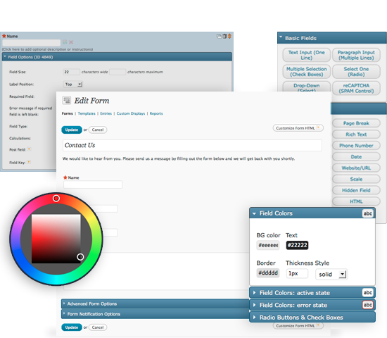Click the abc preview badge on Field Colors
387x338 pixels.
pyautogui.click(x=367, y=213)
